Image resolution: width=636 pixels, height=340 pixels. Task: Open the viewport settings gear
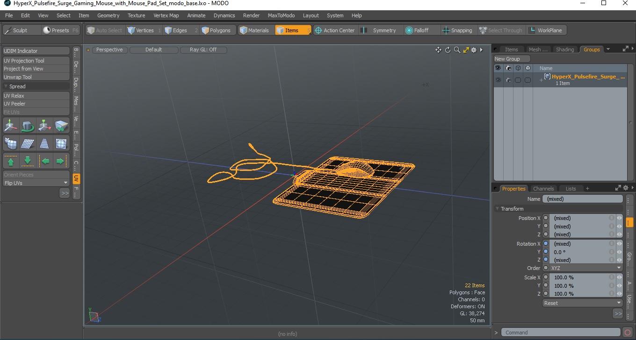point(474,50)
